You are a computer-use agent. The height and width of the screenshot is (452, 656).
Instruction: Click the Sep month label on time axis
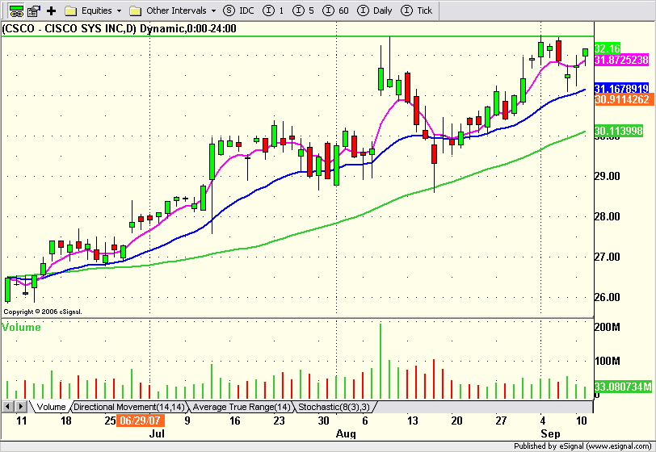click(549, 433)
